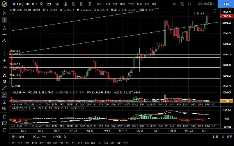Click the trash icon to delete drawings
234x146 pixels.
click(4, 130)
